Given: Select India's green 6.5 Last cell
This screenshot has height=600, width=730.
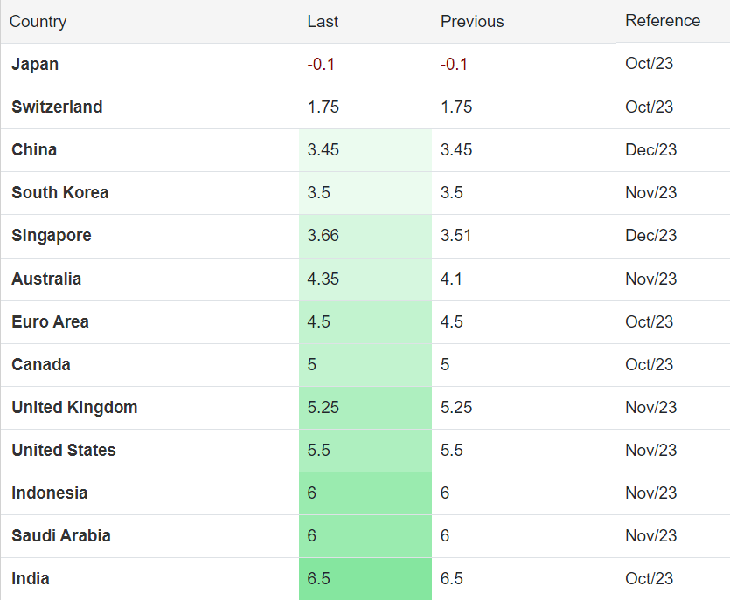Looking at the screenshot, I should (365, 579).
